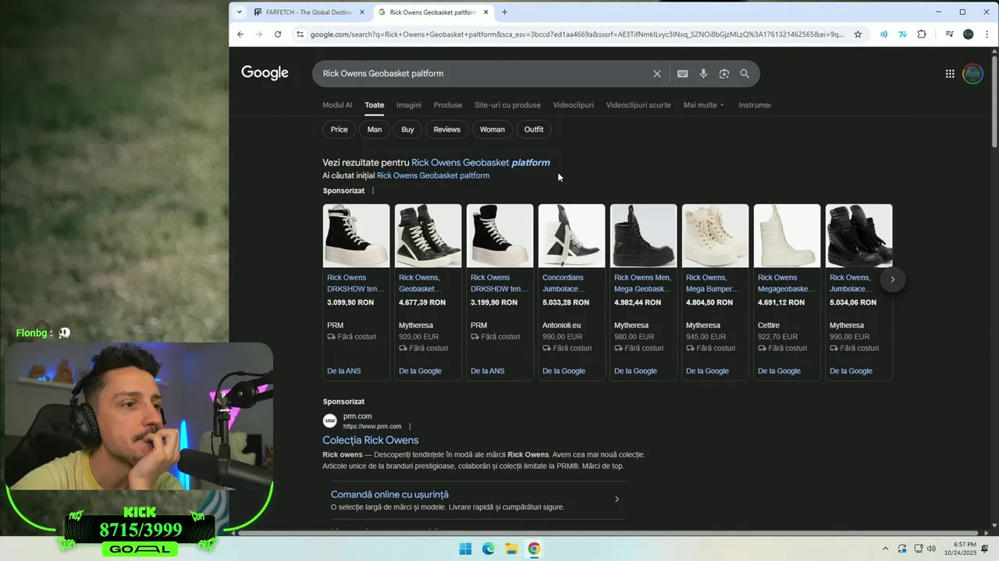999x561 pixels.
Task: Open the Google account avatar on results page
Action: tap(972, 74)
